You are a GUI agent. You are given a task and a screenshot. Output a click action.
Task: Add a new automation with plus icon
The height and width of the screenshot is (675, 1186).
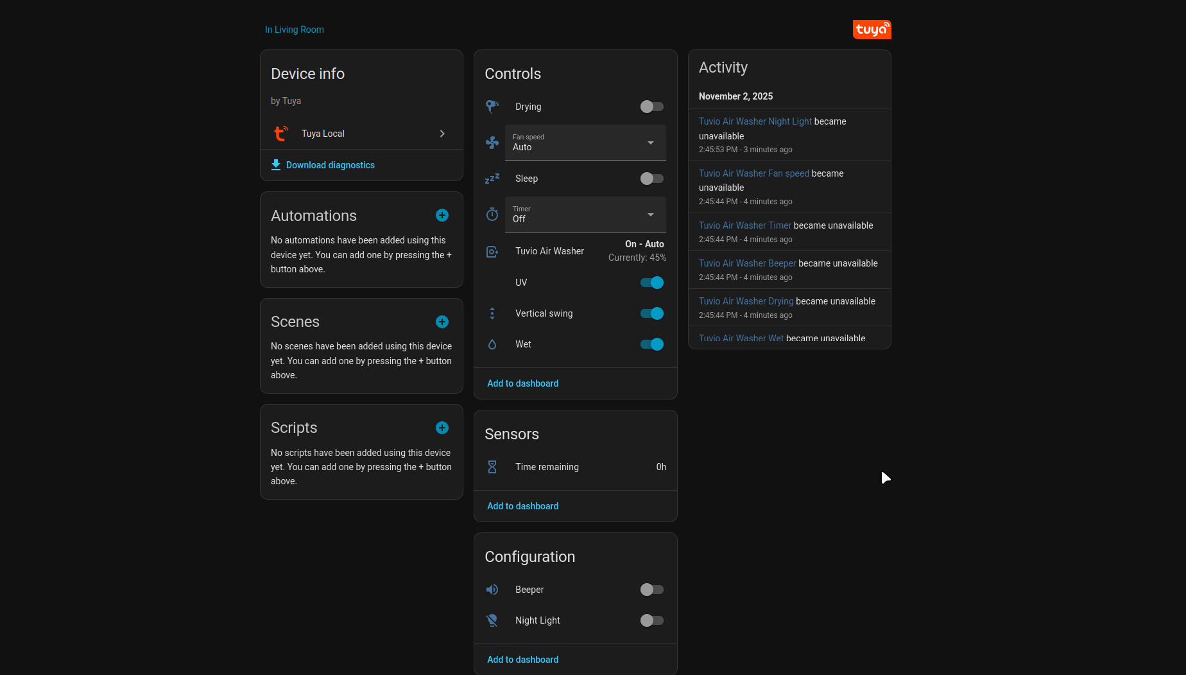[x=442, y=216]
